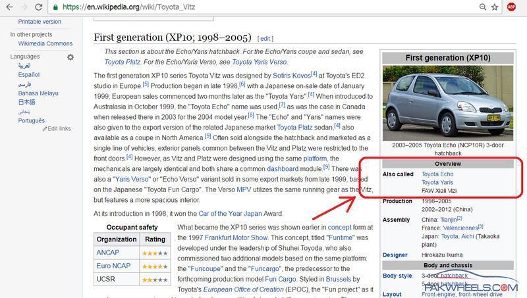Switch to the Arabic العربية language link

coord(24,65)
